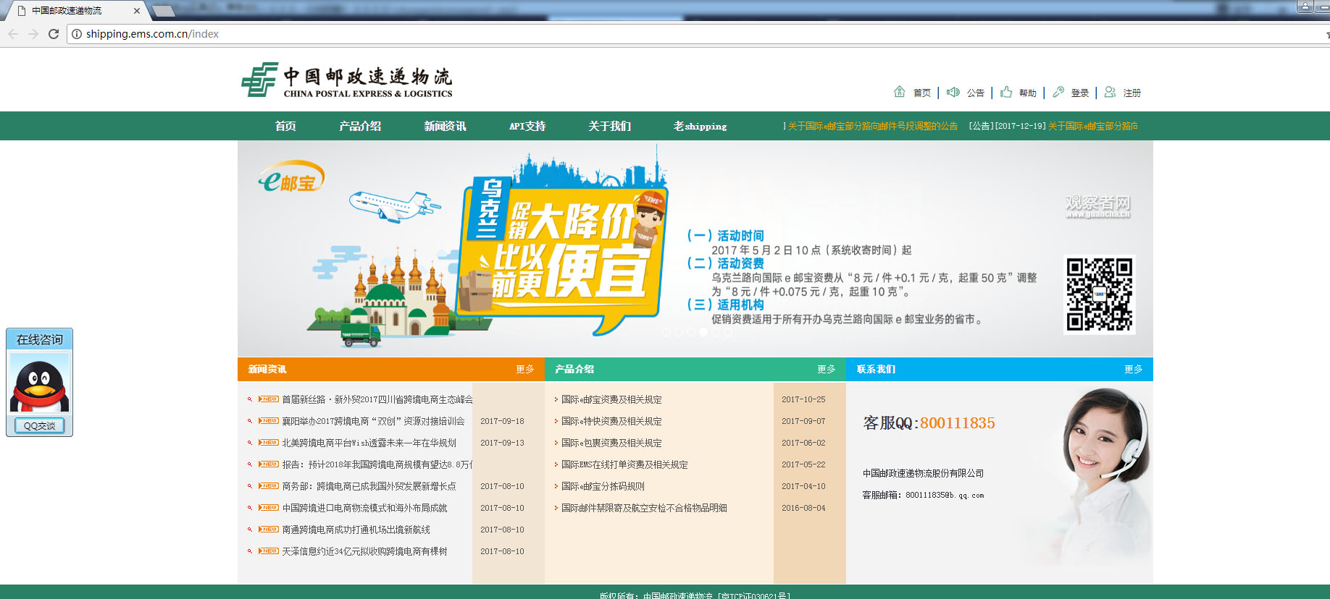Open 新闻资讯 in the navigation bar

pos(445,126)
